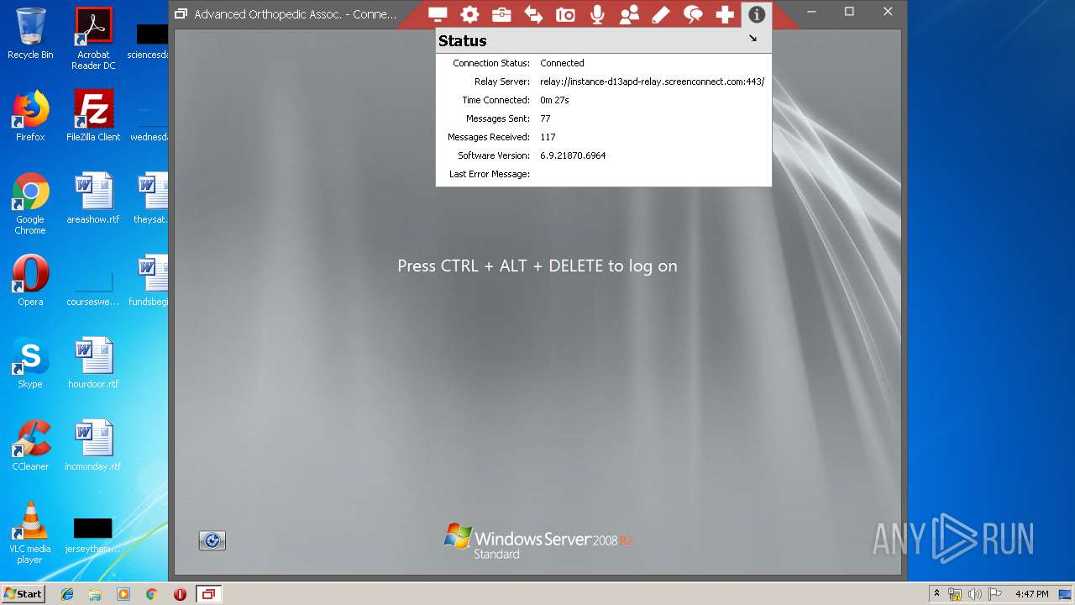Open the Start menu
The height and width of the screenshot is (605, 1075).
pyautogui.click(x=23, y=593)
